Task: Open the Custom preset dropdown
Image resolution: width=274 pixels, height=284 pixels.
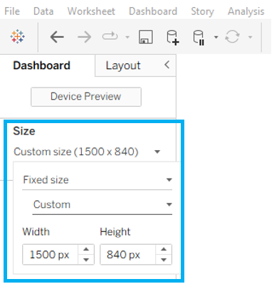Action: [102, 204]
